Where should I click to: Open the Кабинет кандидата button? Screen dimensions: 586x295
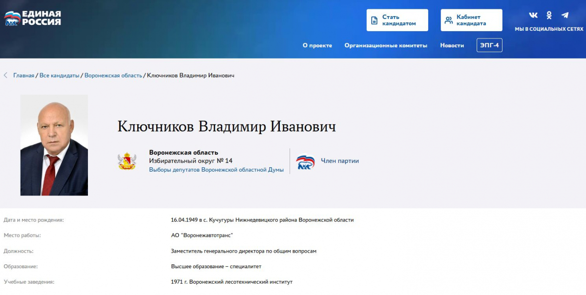click(472, 20)
